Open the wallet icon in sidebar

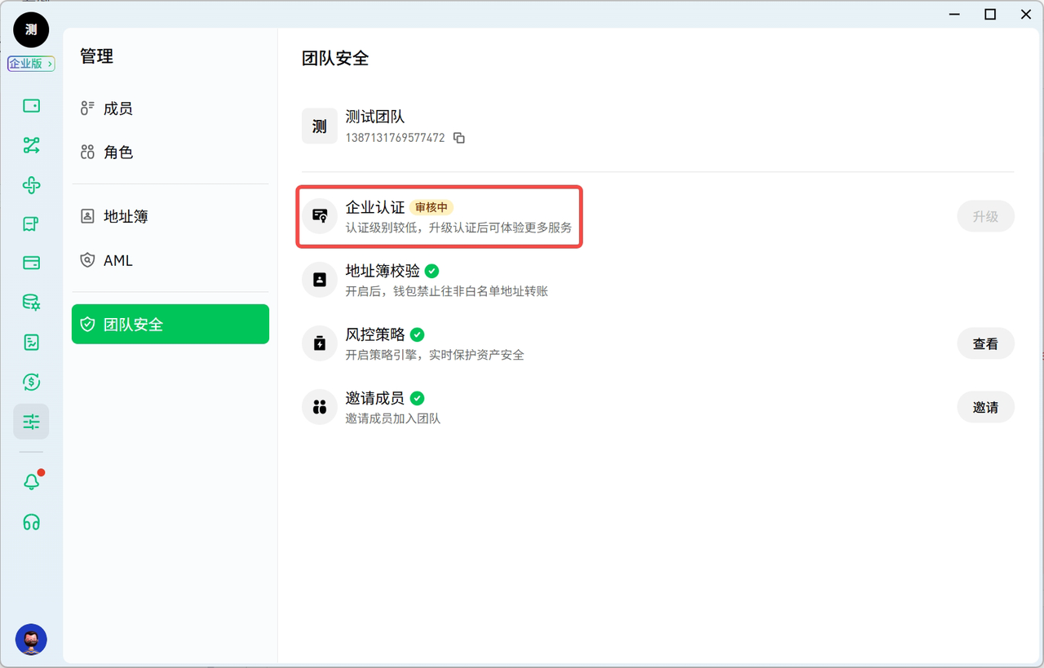(31, 106)
